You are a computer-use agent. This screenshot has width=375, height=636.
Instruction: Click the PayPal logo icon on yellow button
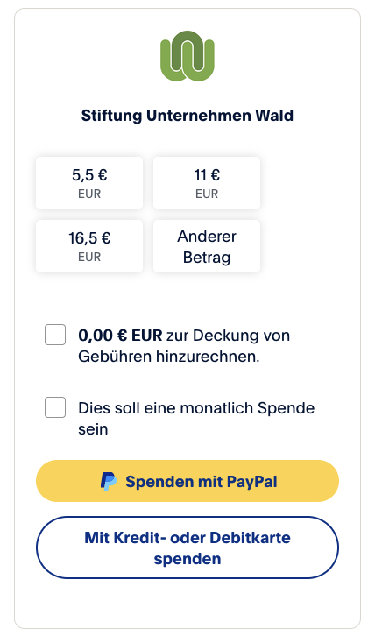click(x=109, y=482)
